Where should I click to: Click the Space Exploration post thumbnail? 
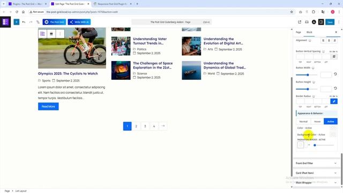coord(121,70)
